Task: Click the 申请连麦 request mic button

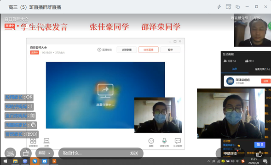Action: pos(231,153)
